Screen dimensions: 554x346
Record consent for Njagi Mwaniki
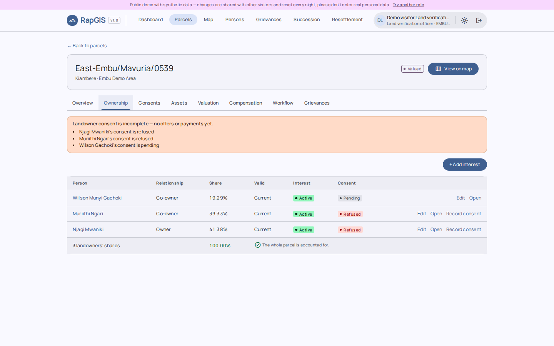pos(464,230)
